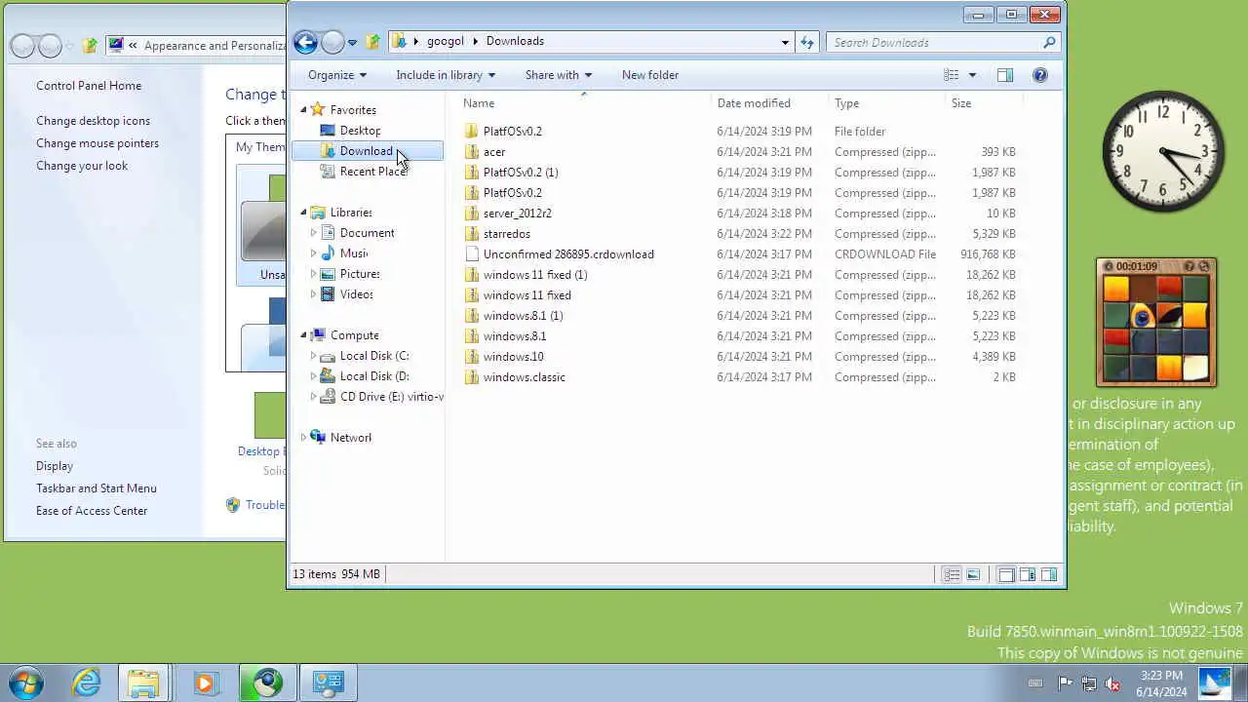Click the Explorer forward navigation arrow
The width and height of the screenshot is (1248, 702).
point(332,42)
